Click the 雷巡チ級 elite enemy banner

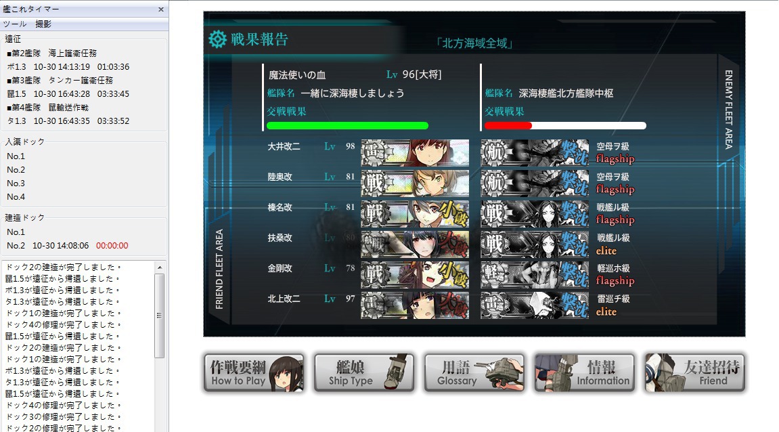[535, 305]
